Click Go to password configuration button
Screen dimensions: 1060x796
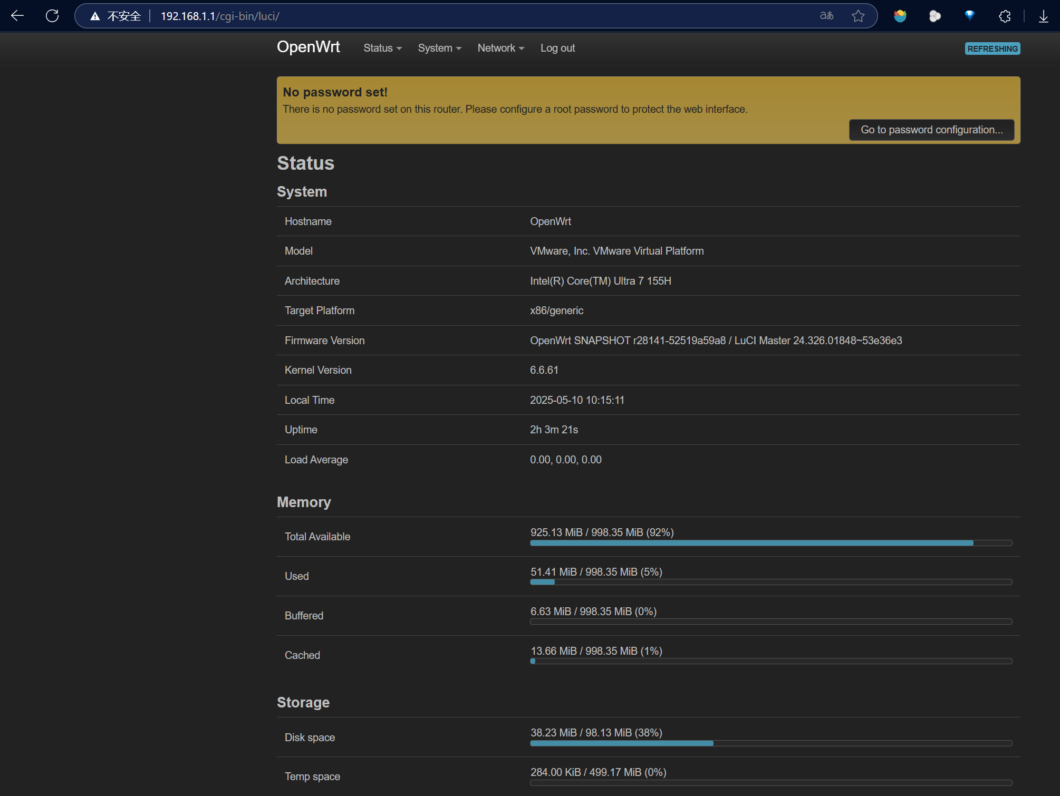pyautogui.click(x=931, y=130)
